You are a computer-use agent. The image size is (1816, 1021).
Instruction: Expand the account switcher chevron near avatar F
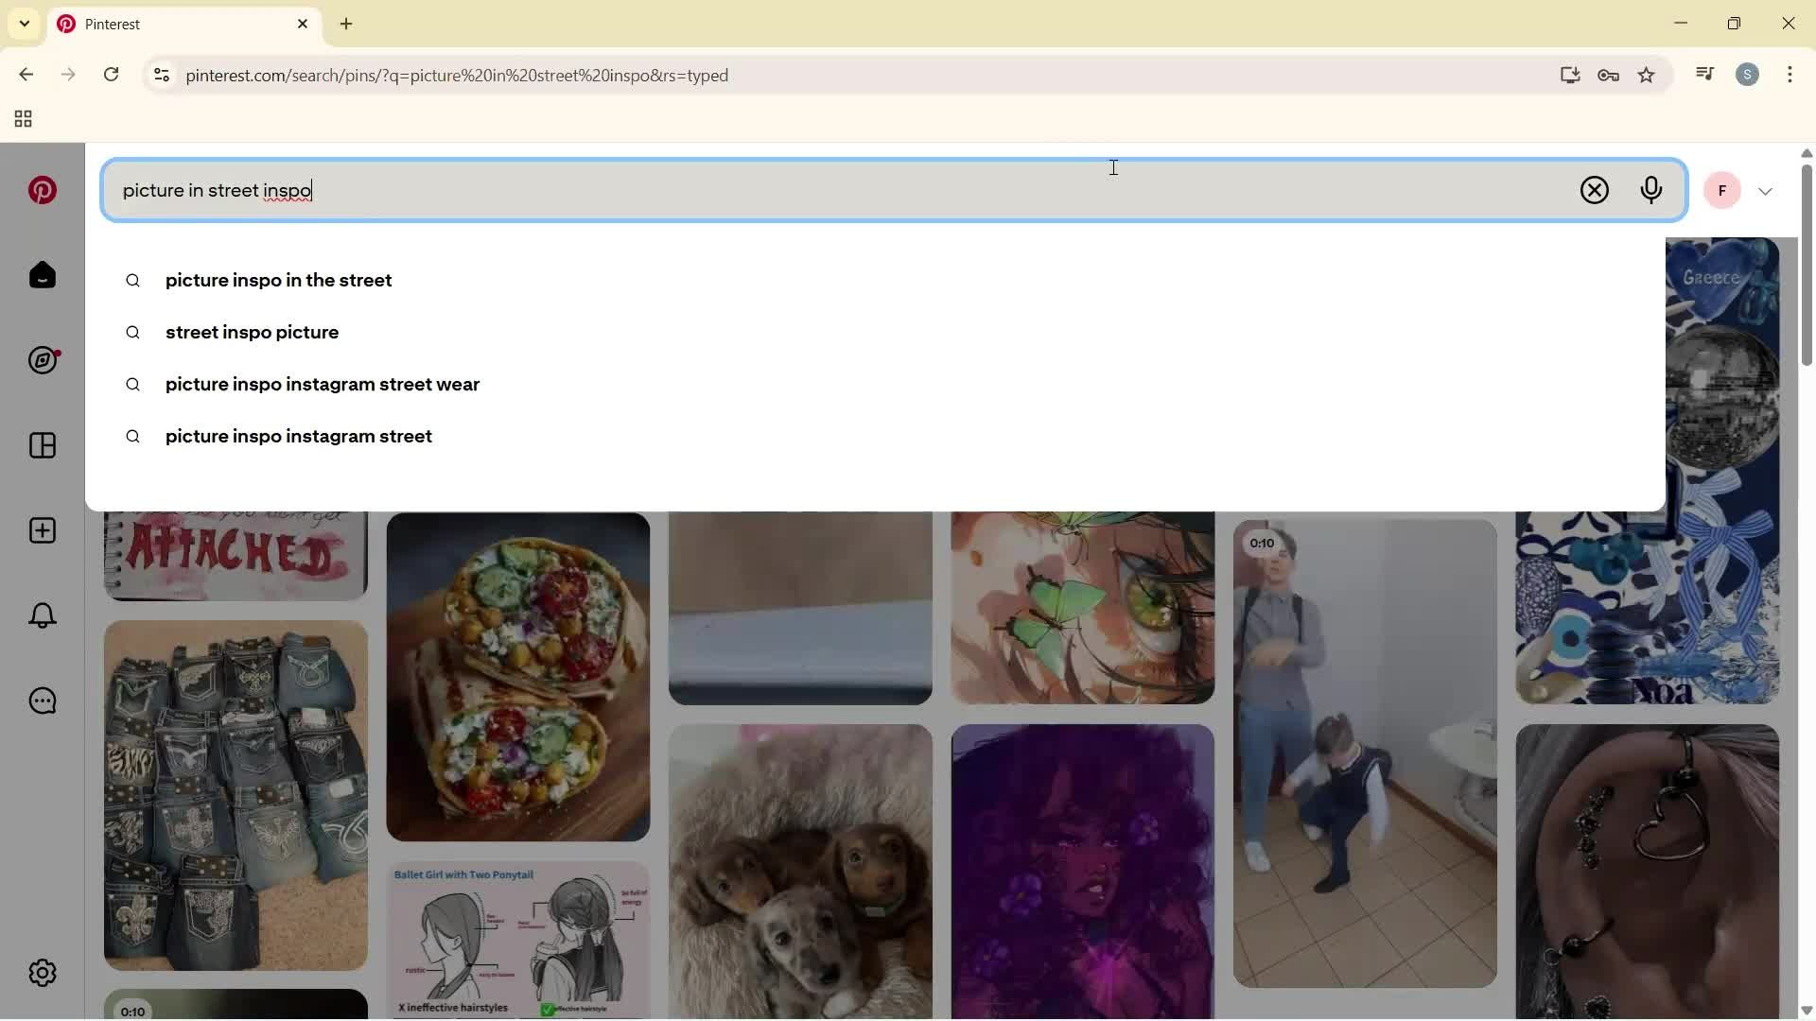pos(1766,190)
